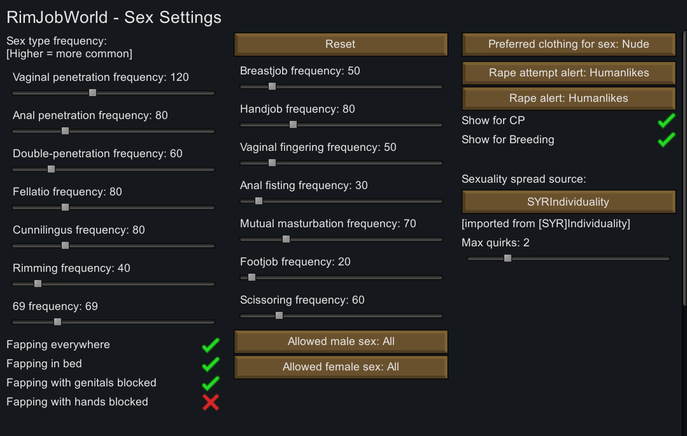687x436 pixels.
Task: Change the Max quirks slider value
Action: (x=507, y=258)
